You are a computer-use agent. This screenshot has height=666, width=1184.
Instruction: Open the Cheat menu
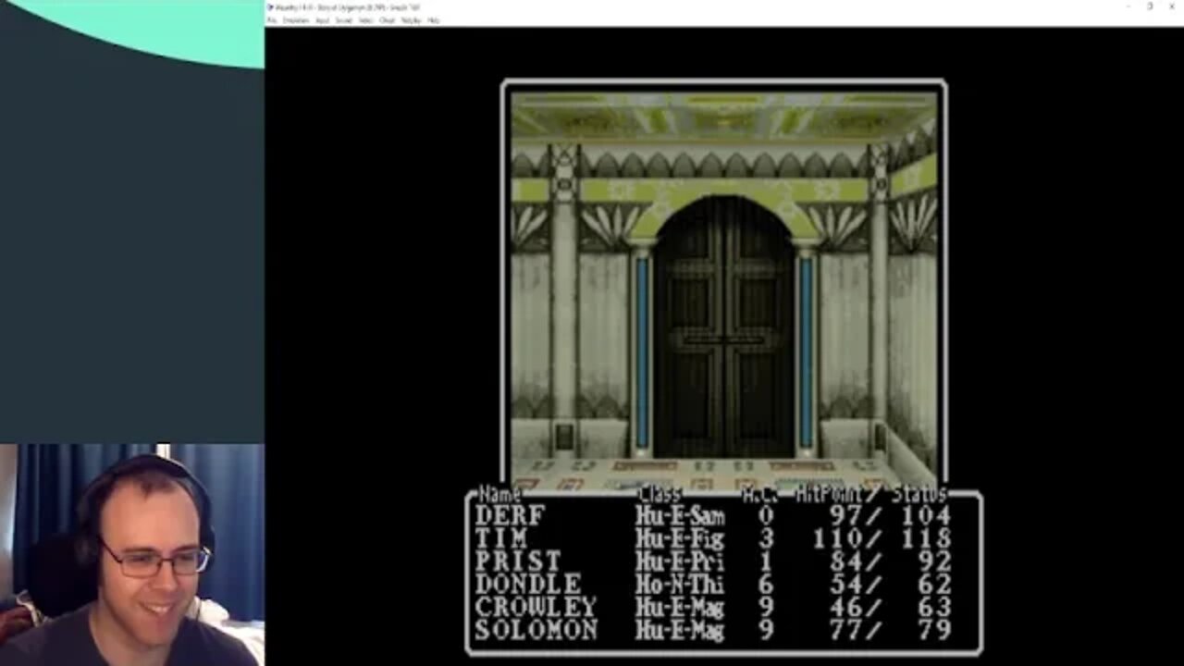387,20
